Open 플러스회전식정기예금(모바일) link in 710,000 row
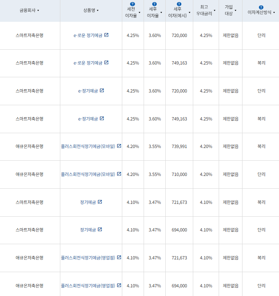279x296 pixels. pyautogui.click(x=88, y=174)
